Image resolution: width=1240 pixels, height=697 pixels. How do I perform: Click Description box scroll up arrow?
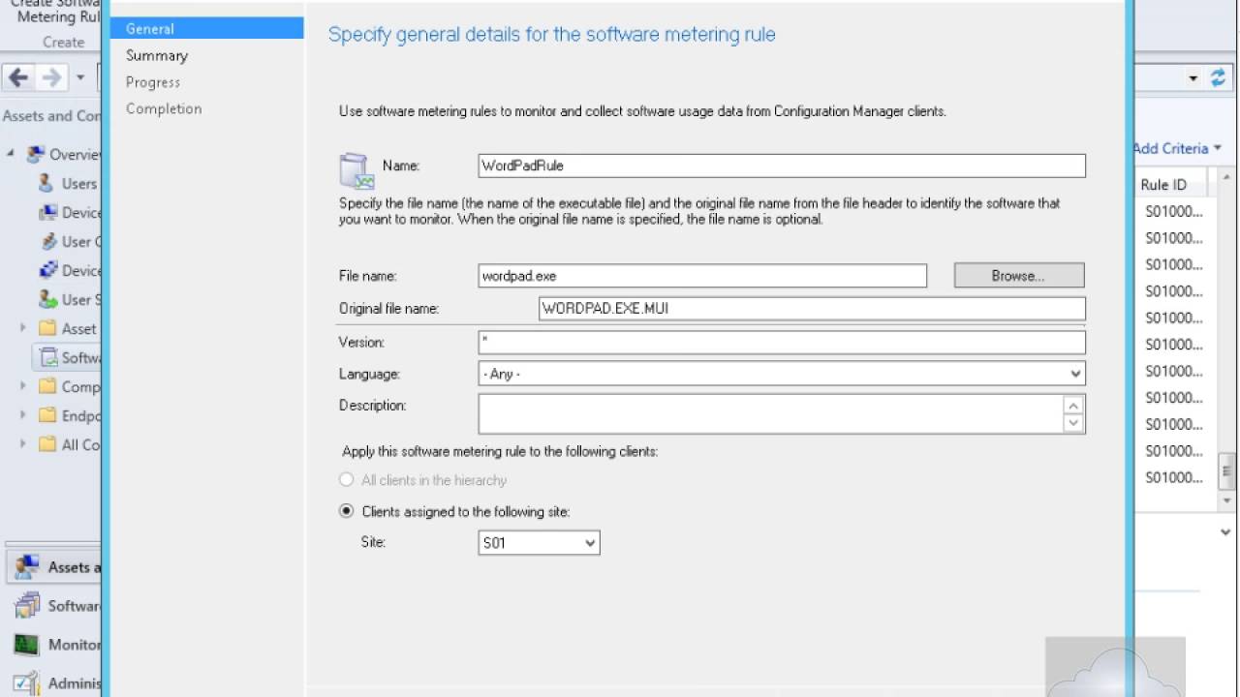coord(1073,405)
